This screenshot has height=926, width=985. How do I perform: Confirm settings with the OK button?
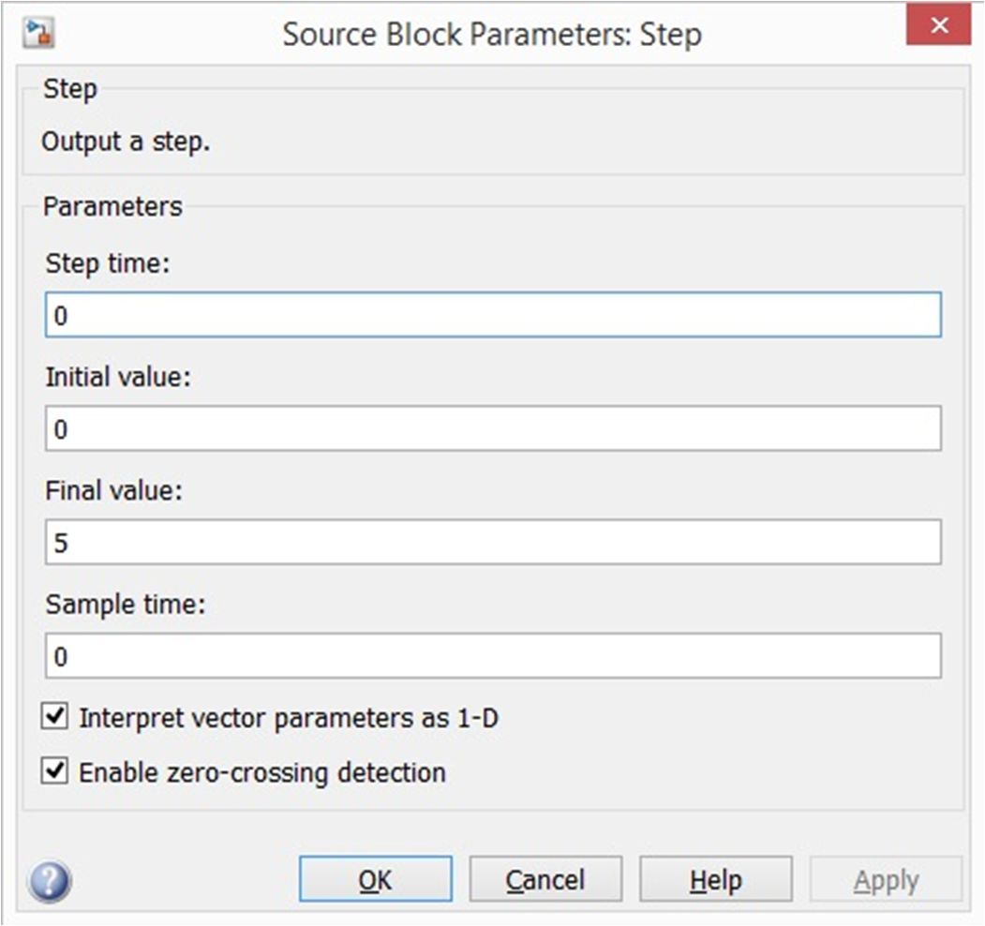(376, 879)
